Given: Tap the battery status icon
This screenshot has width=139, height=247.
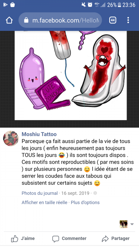Looking at the screenshot, I should click(x=119, y=5).
